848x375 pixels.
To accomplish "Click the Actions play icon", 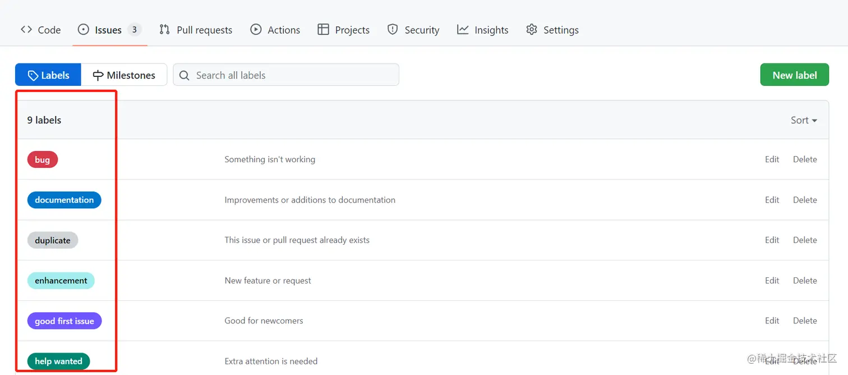I will [x=256, y=30].
